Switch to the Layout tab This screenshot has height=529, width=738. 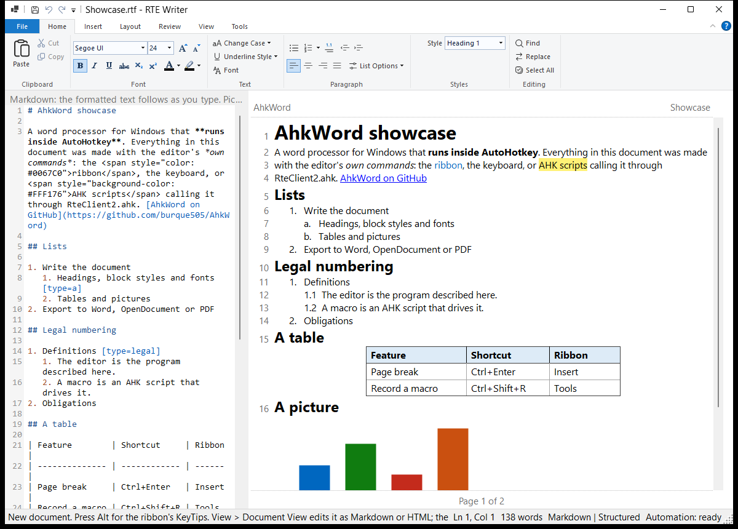point(130,26)
